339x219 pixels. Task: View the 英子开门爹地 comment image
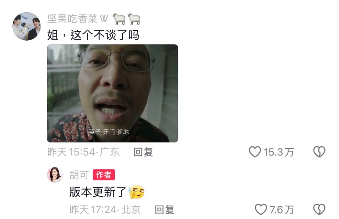112,93
